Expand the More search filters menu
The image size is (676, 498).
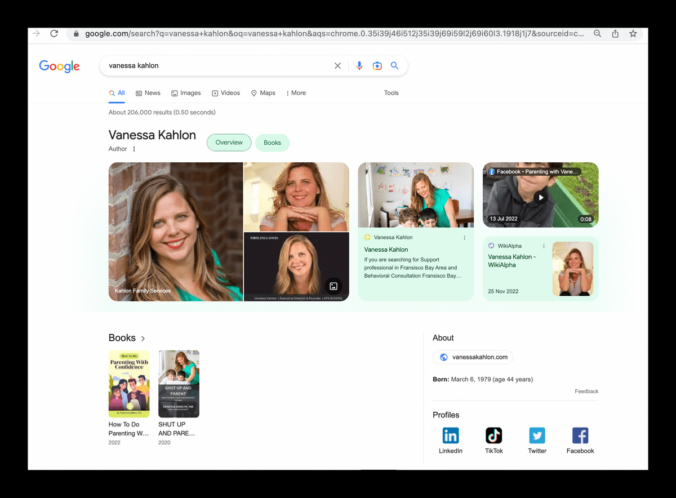pyautogui.click(x=296, y=93)
